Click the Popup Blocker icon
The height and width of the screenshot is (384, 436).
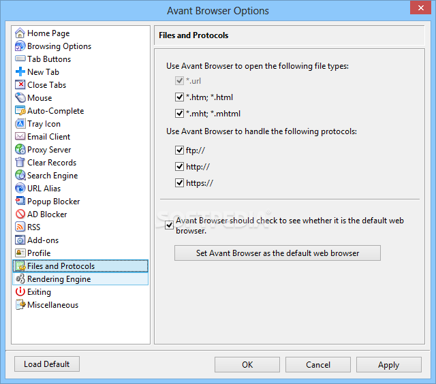pyautogui.click(x=20, y=201)
